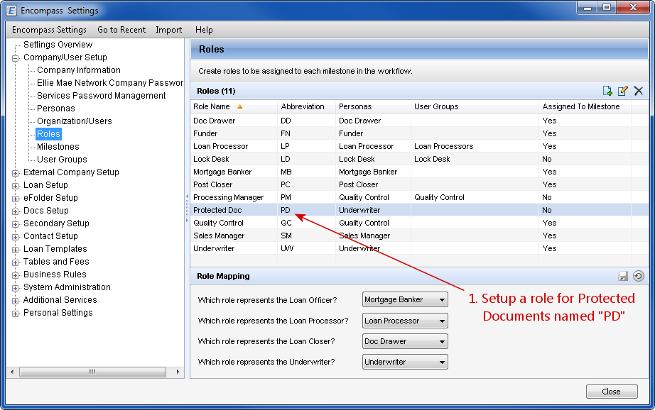Image resolution: width=655 pixels, height=410 pixels.
Task: Click the left tree's horizontal scrollbar thumb
Action: coord(92,372)
